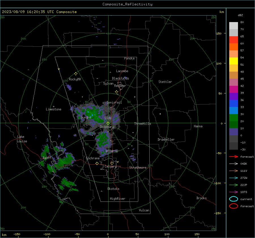
Task: Click the cyan 27ZW arrow in the legend
Action: click(233, 178)
